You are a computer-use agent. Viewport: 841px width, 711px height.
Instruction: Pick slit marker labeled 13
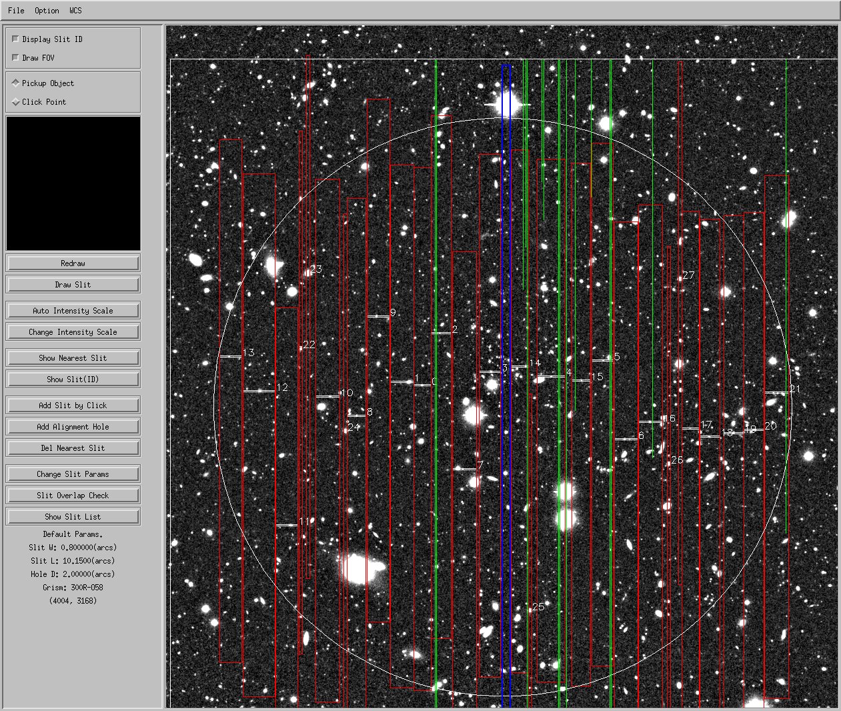tap(231, 357)
